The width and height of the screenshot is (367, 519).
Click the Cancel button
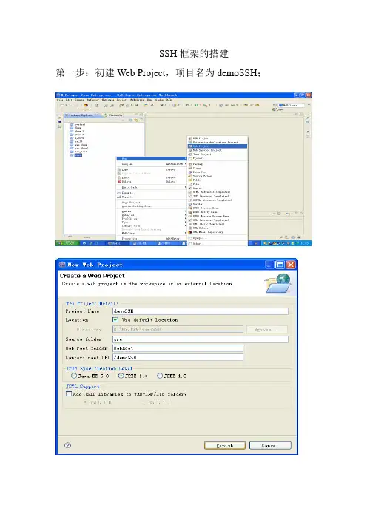pyautogui.click(x=270, y=446)
